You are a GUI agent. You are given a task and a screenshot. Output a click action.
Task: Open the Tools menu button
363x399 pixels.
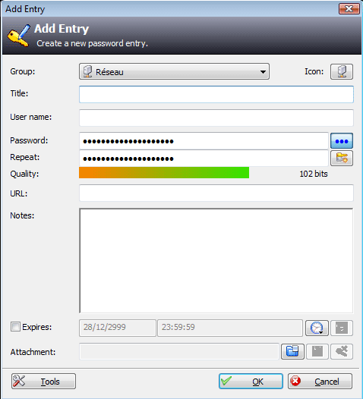tap(43, 381)
